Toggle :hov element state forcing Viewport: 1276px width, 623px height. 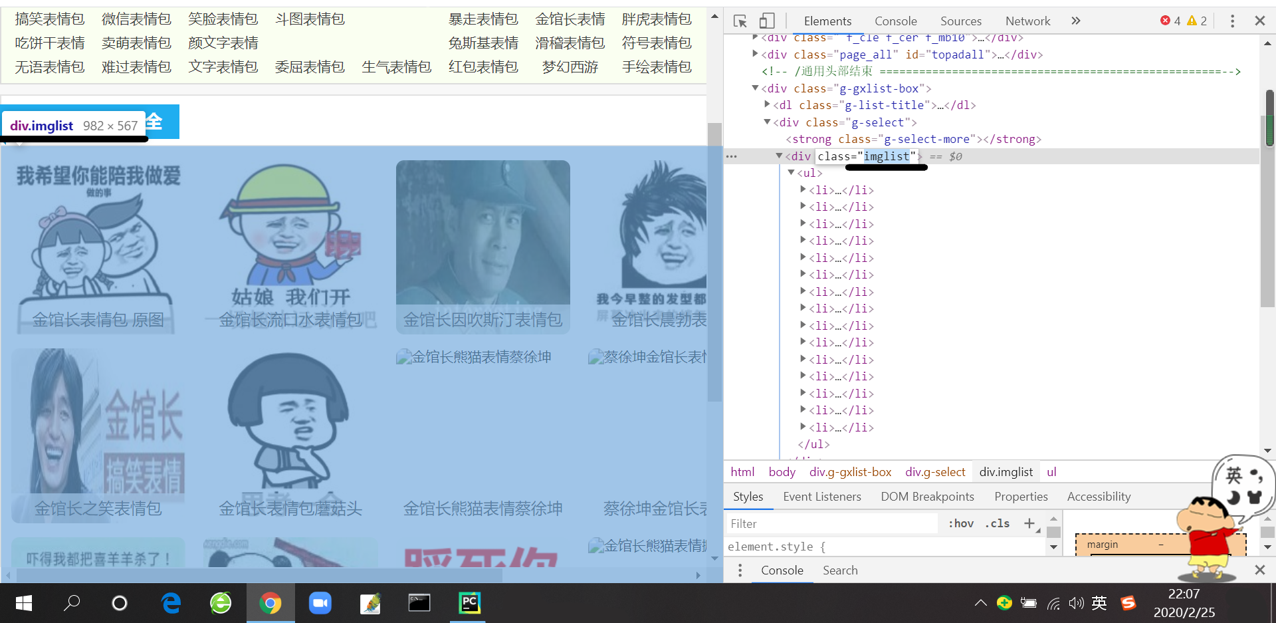click(960, 523)
